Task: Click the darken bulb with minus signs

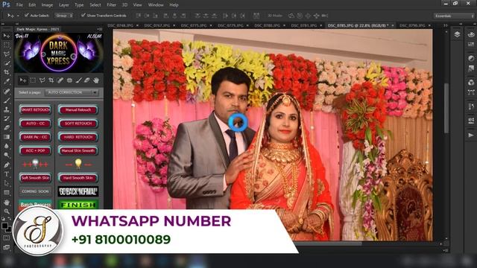Action: (x=78, y=164)
